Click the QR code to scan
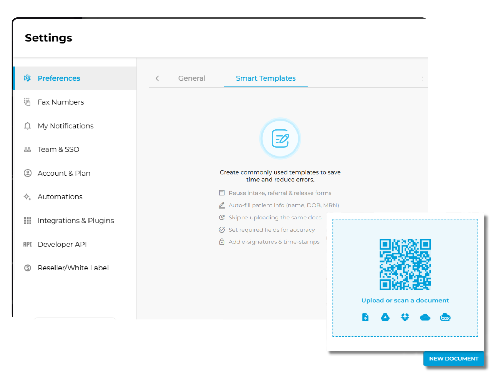This screenshot has height=376, width=496. click(x=405, y=264)
